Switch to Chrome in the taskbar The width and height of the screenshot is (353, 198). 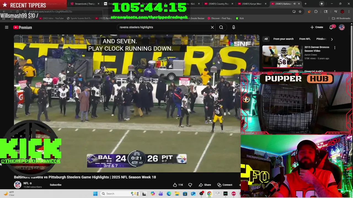click(x=209, y=194)
